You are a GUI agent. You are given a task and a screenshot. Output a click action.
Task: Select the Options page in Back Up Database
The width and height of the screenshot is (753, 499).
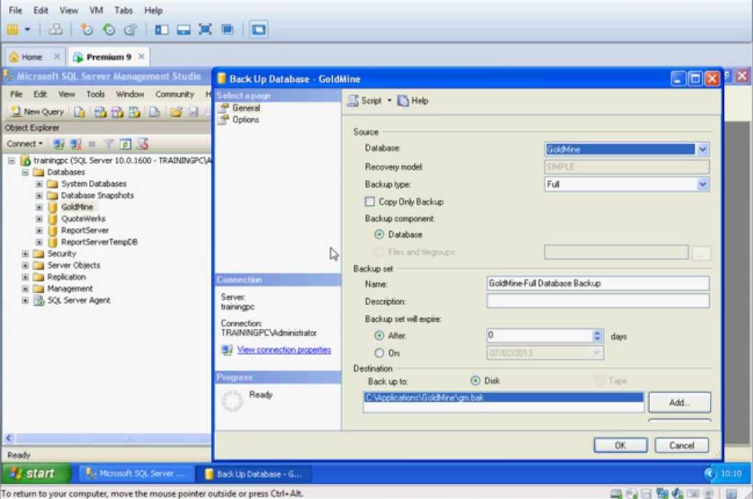click(246, 120)
